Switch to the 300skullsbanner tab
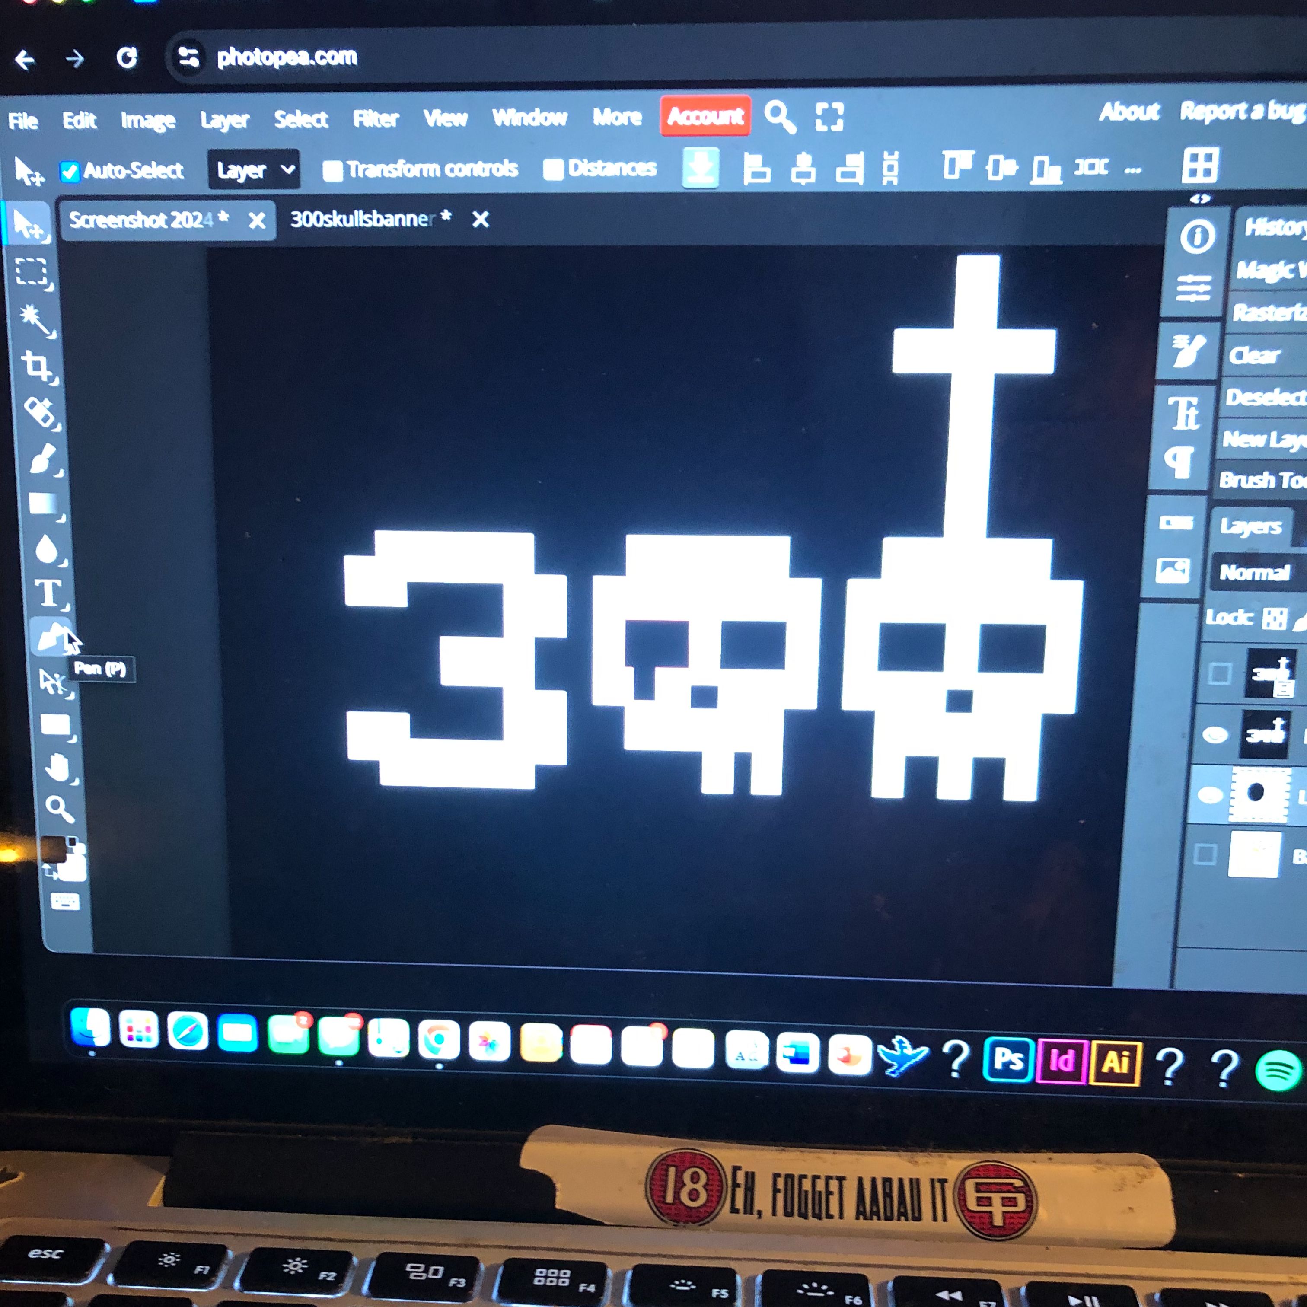This screenshot has width=1307, height=1307. (363, 219)
